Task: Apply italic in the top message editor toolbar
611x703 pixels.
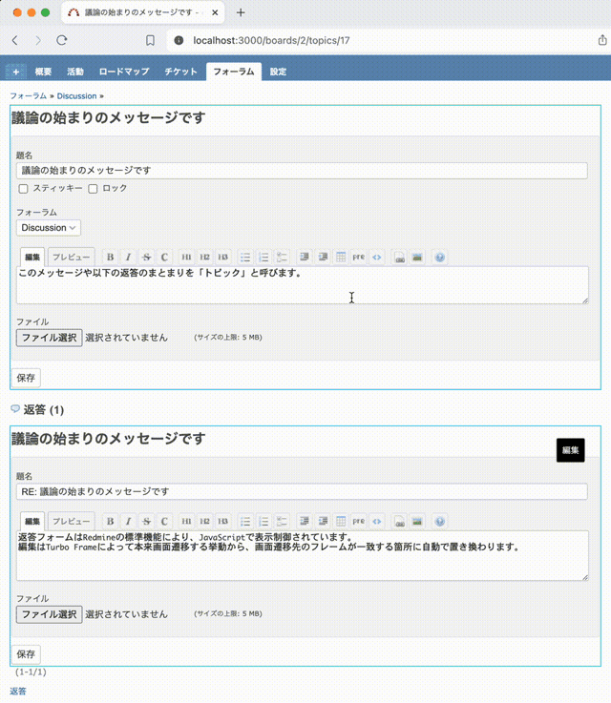Action: coord(128,258)
